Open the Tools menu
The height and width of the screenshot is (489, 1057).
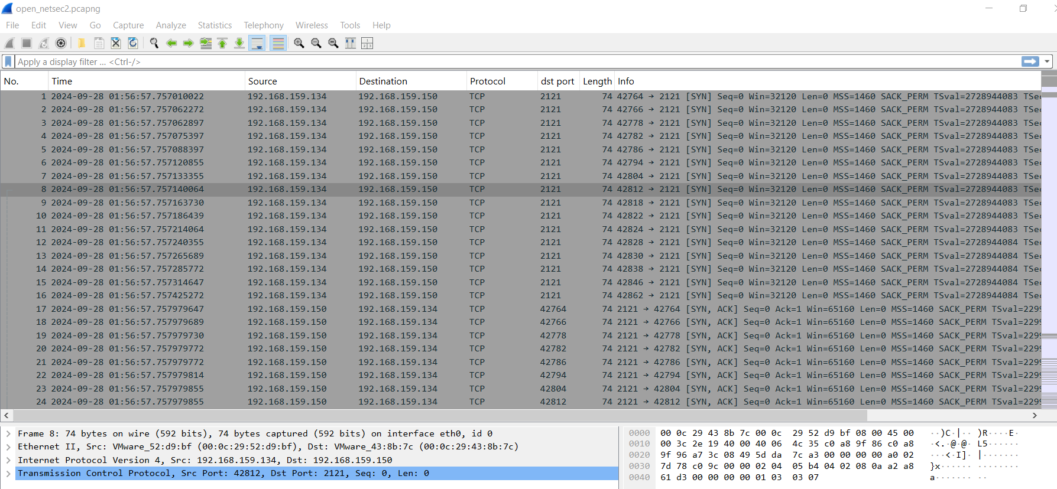[x=350, y=25]
